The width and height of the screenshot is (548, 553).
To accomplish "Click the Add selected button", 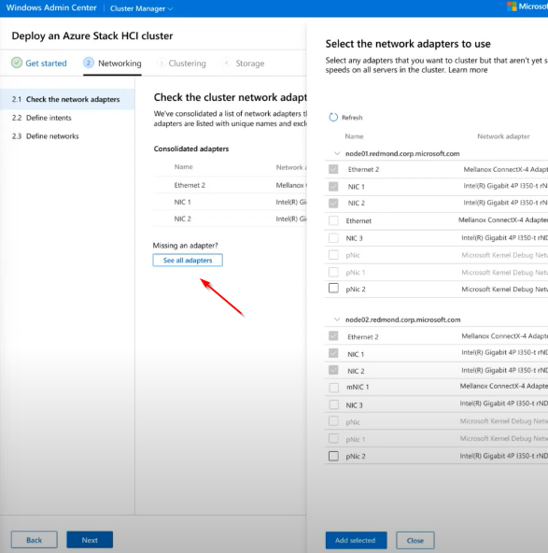I will [356, 540].
